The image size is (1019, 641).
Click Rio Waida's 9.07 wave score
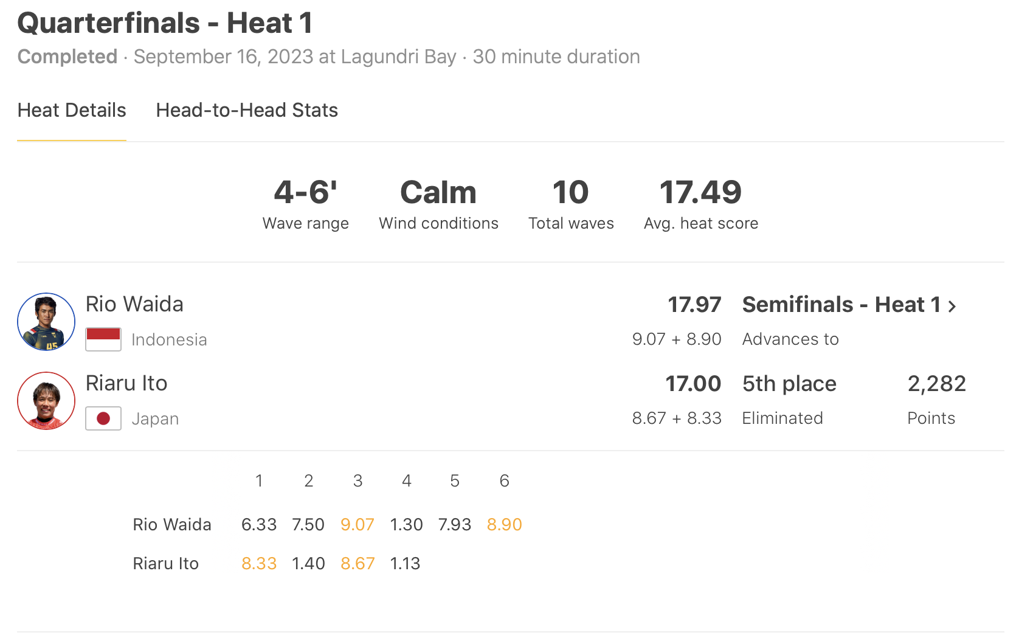pos(358,524)
